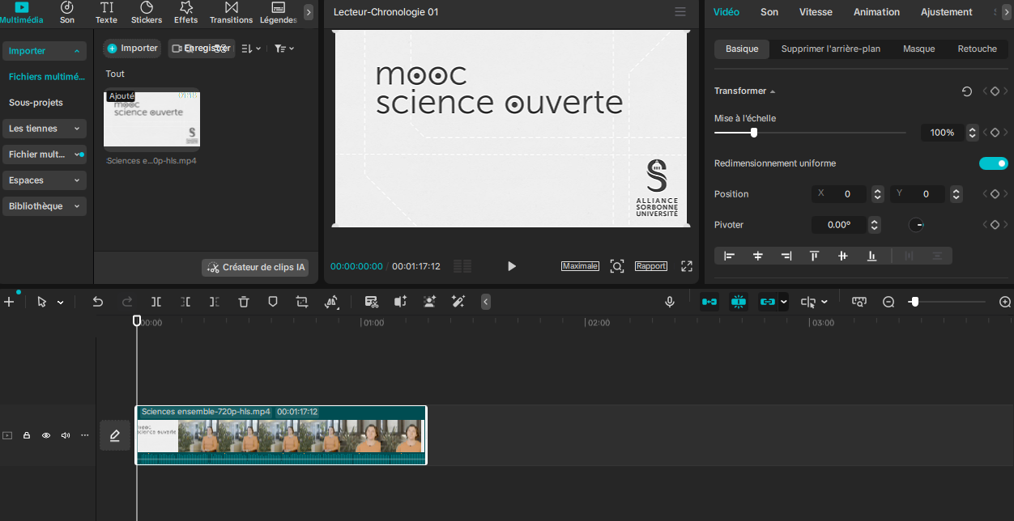Lock the video track

tap(27, 435)
